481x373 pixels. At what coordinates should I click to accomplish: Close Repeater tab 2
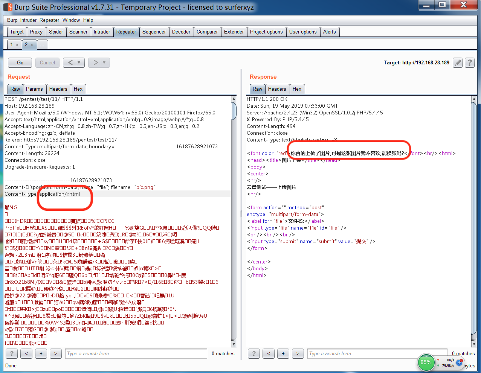(32, 45)
